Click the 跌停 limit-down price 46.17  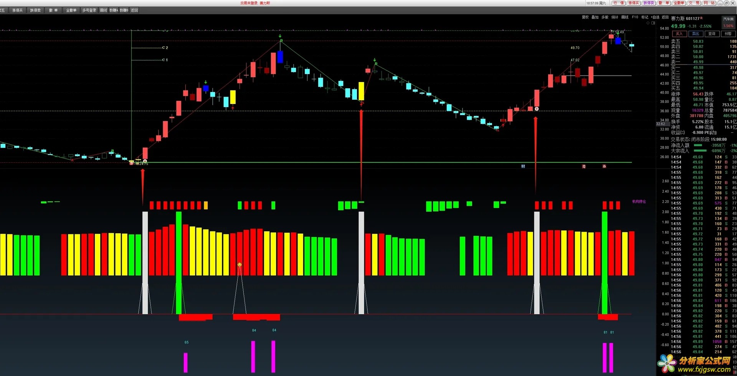coord(731,94)
